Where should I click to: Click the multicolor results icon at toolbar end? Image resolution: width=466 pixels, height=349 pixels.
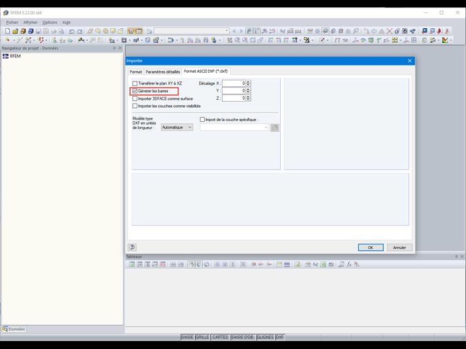coord(445,40)
